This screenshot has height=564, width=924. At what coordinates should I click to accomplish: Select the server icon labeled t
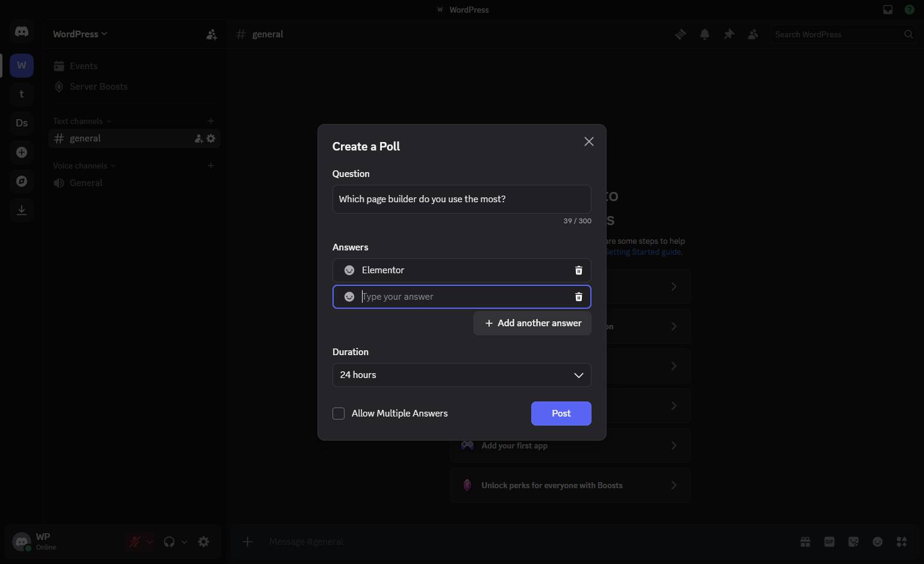coord(22,94)
